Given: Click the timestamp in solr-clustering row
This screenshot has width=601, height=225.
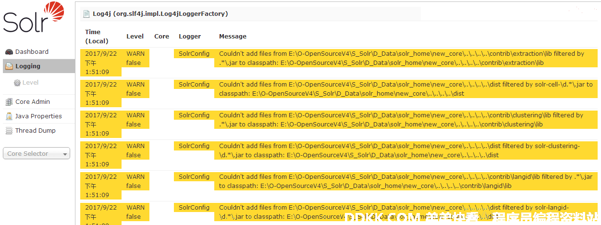Looking at the screenshot, I should point(101,155).
